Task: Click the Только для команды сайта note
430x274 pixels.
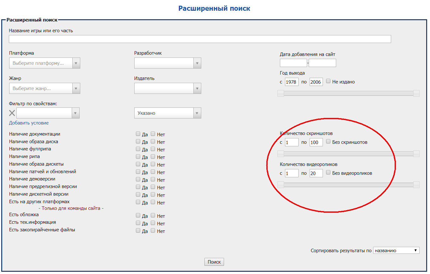Action: (x=71, y=208)
